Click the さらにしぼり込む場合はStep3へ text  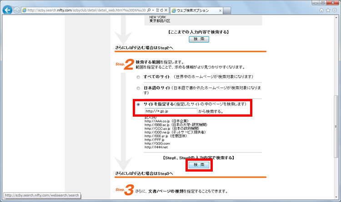click(x=144, y=173)
